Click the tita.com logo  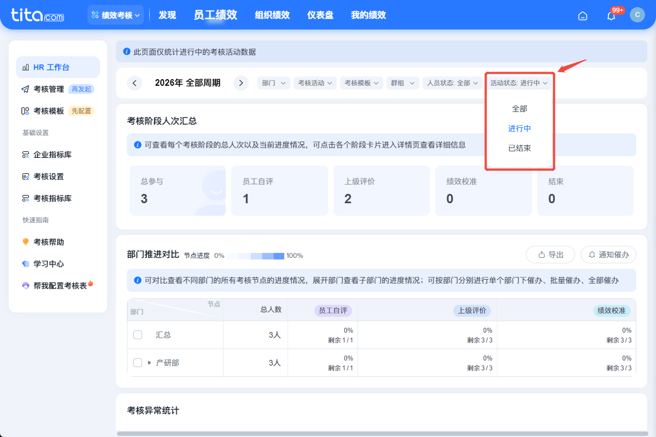tap(37, 15)
